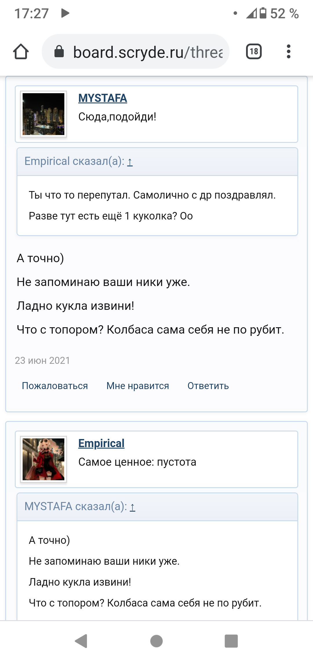313x662 pixels.
Task: Open Empirical's profile avatar image
Action: pos(44,458)
